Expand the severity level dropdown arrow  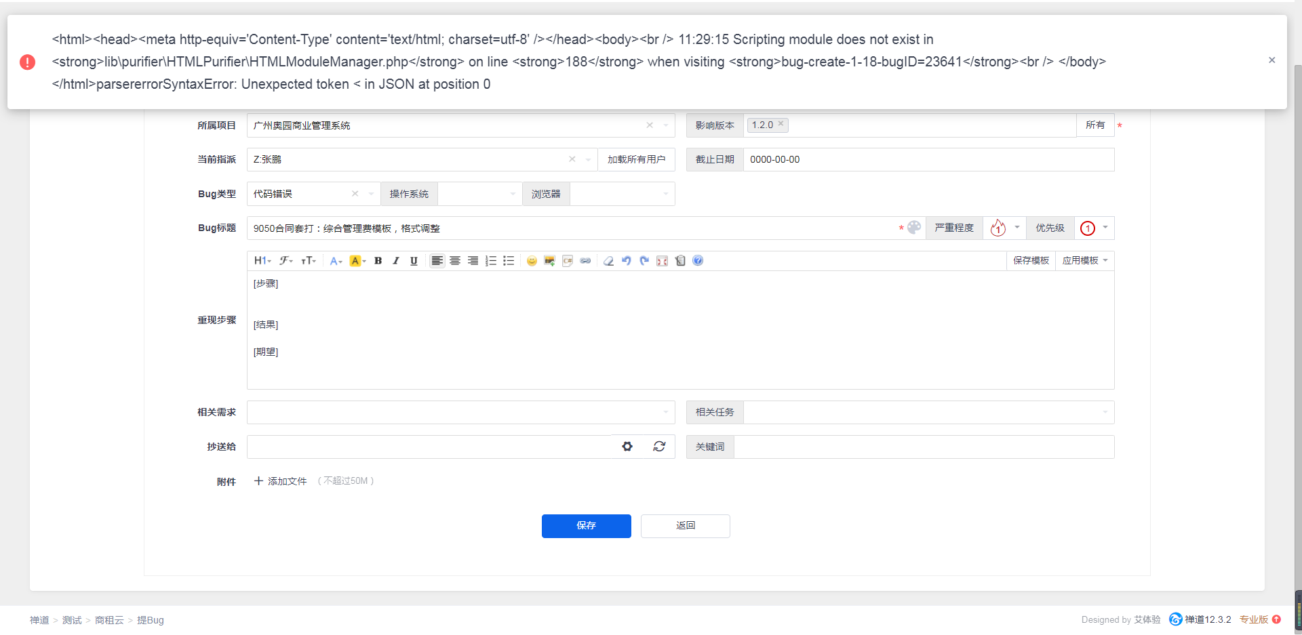1017,228
